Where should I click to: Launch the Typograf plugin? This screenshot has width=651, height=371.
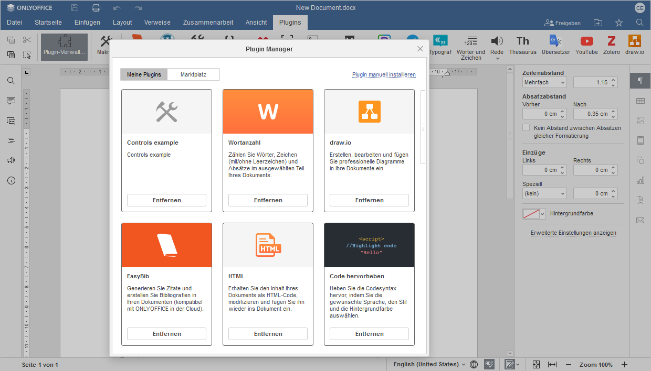coord(440,46)
